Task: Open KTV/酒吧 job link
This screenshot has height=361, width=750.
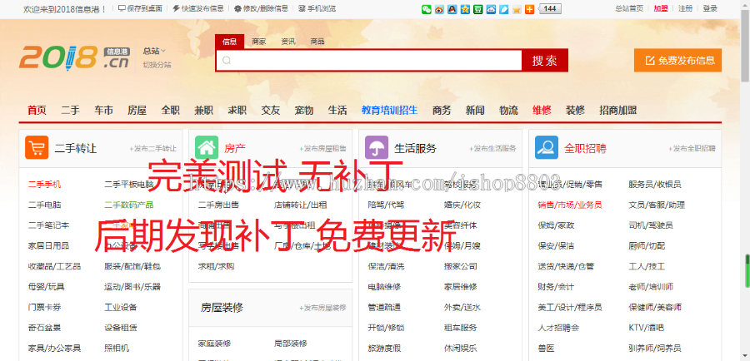Action: coord(646,328)
